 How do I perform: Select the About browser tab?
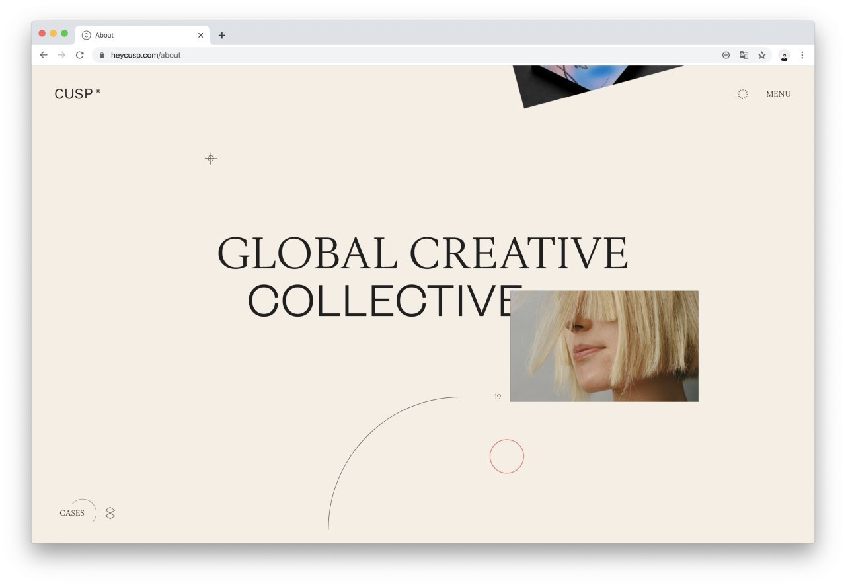coord(143,35)
